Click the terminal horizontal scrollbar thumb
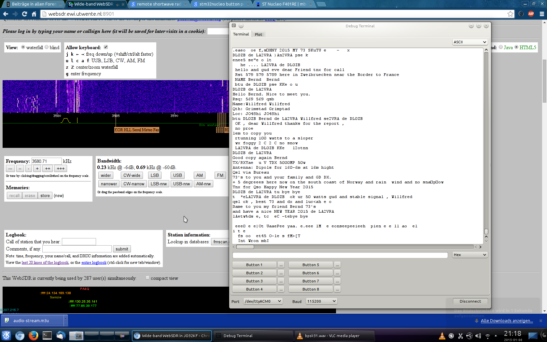The width and height of the screenshot is (547, 342). tap(245, 247)
